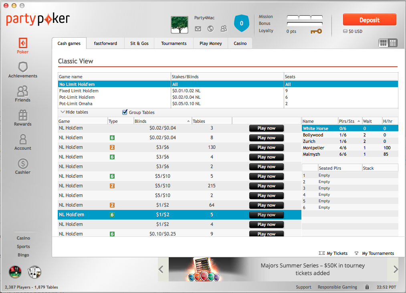Click the Mission progress bar
Image resolution: width=406 pixels, height=293 pixels.
(x=305, y=17)
